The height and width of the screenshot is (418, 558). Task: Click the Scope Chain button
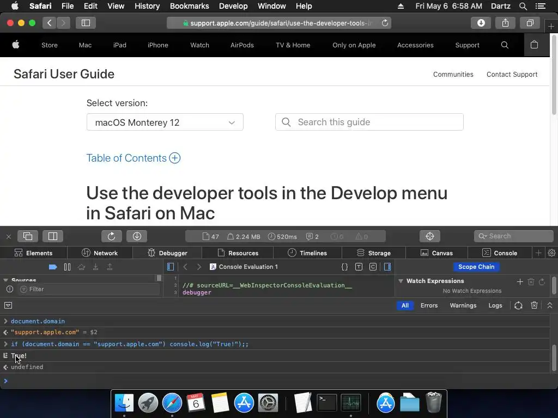point(476,267)
